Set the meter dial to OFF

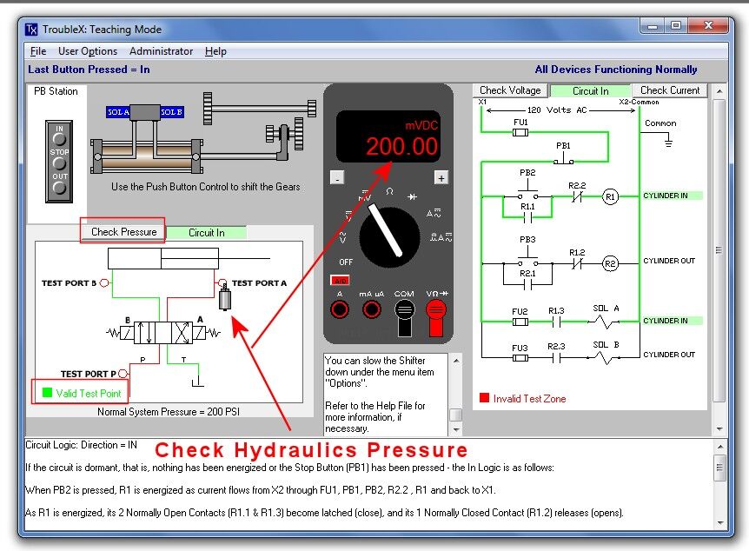[x=346, y=262]
